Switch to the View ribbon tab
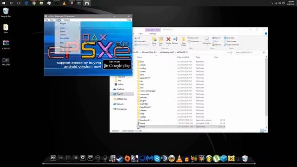297x167 pixels. pyautogui.click(x=141, y=34)
